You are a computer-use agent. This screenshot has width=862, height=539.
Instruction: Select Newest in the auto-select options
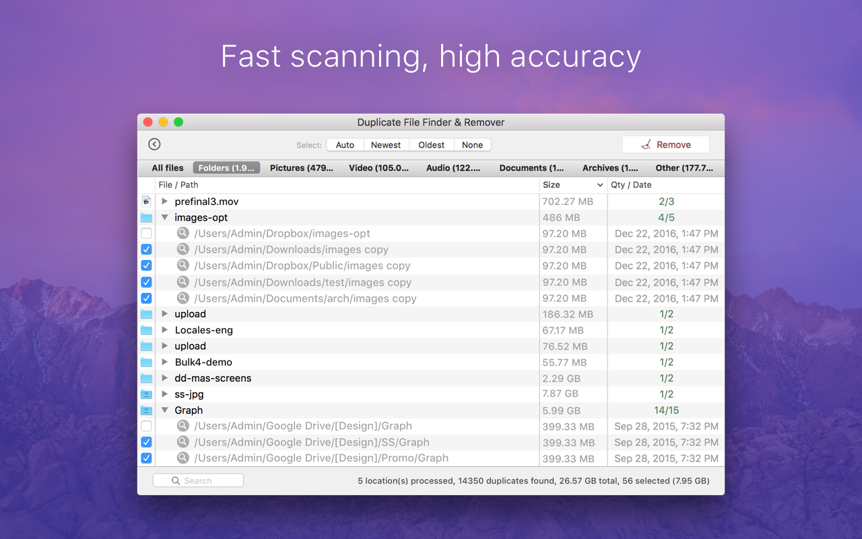tap(386, 145)
